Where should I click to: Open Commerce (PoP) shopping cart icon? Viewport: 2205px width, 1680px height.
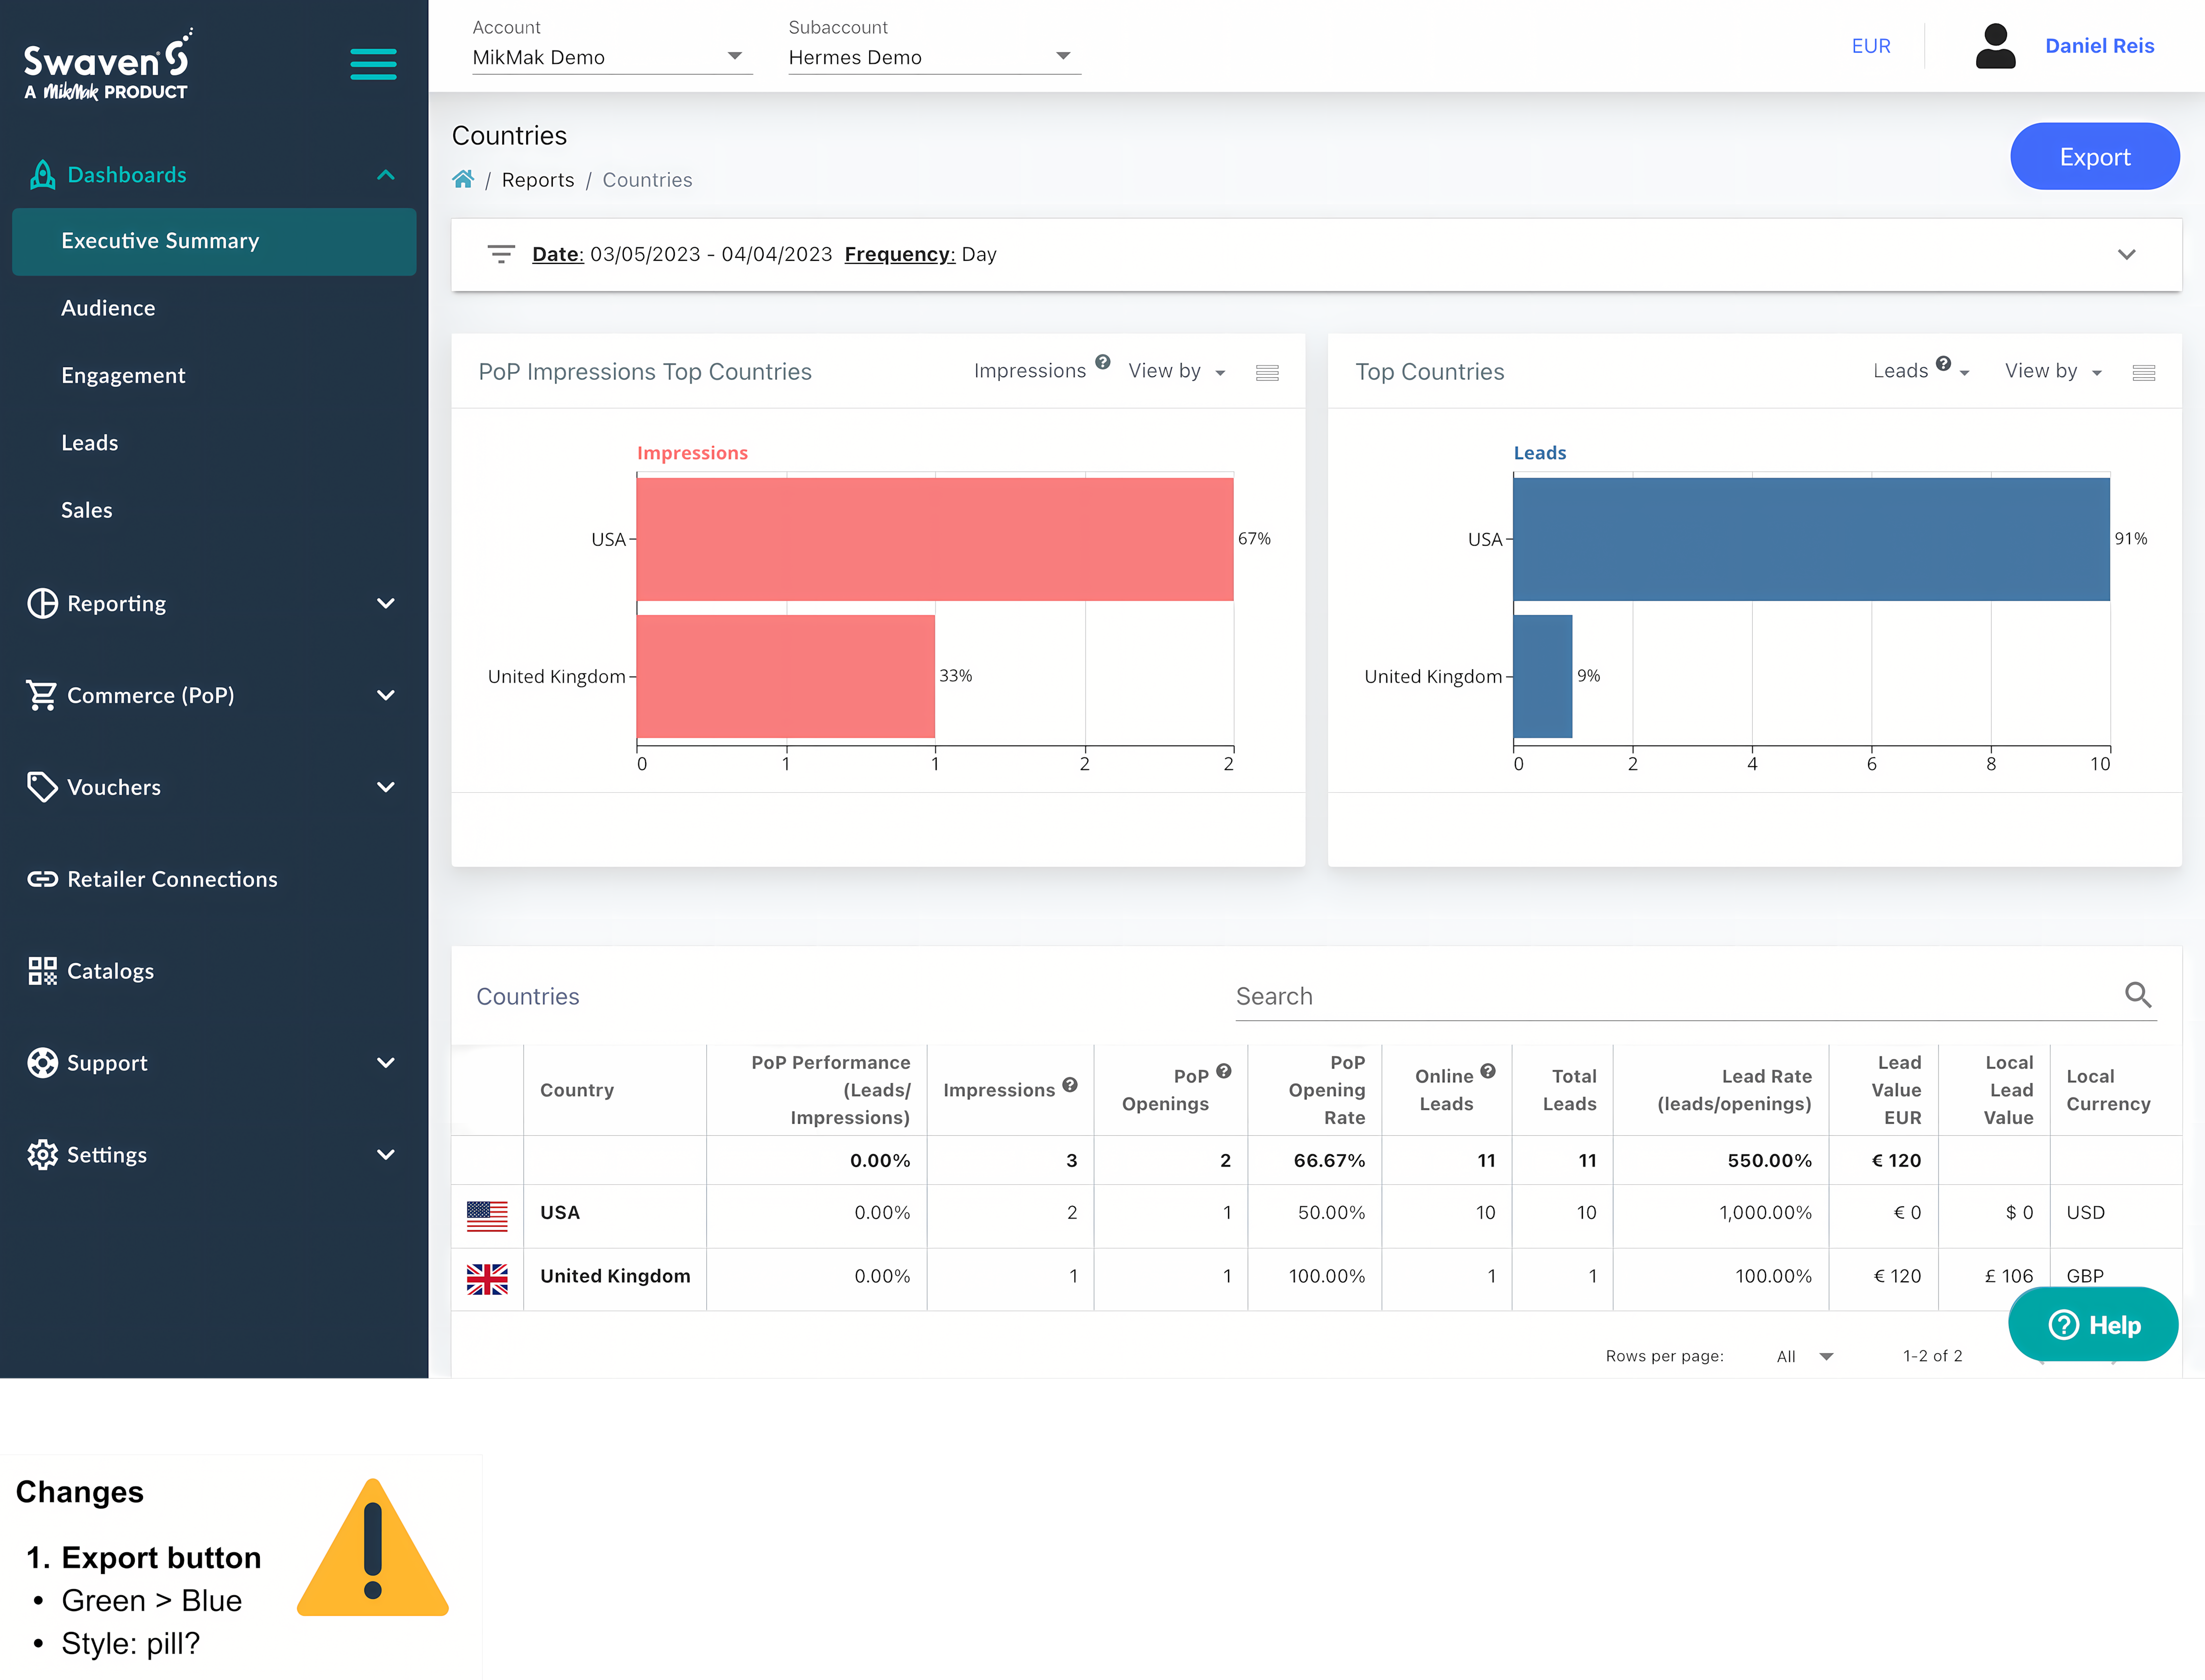pyautogui.click(x=42, y=695)
